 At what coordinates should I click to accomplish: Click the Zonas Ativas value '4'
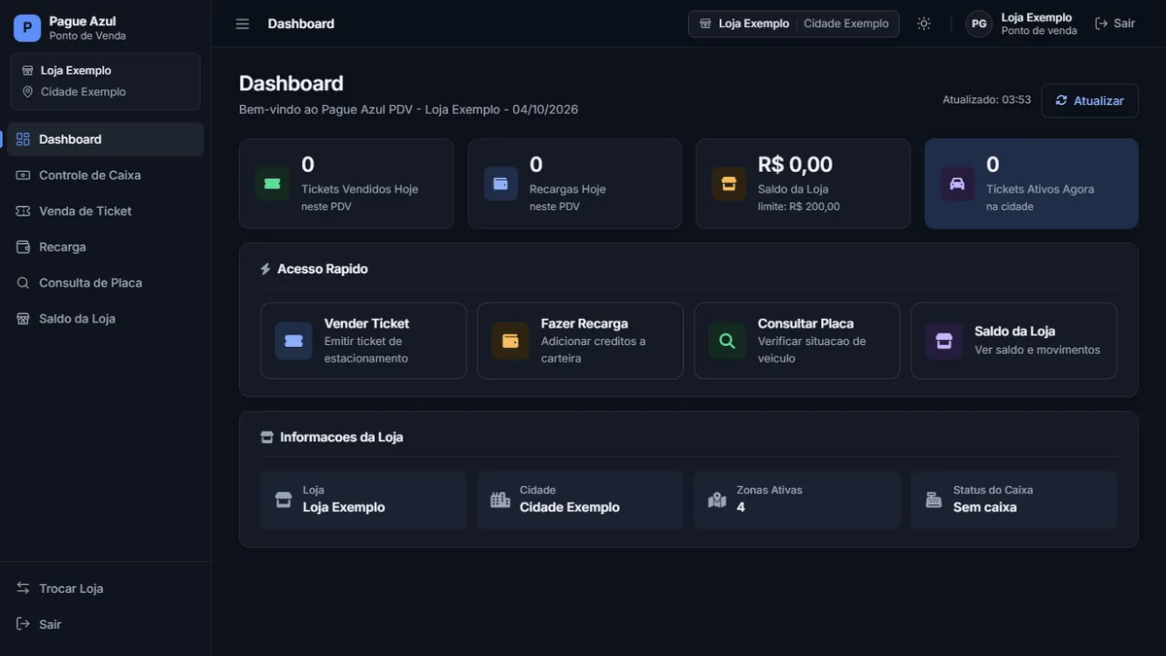tap(740, 507)
